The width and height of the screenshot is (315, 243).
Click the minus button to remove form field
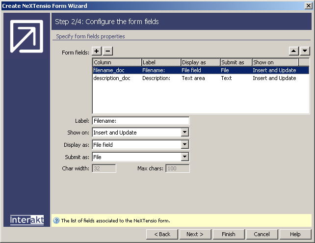click(108, 51)
